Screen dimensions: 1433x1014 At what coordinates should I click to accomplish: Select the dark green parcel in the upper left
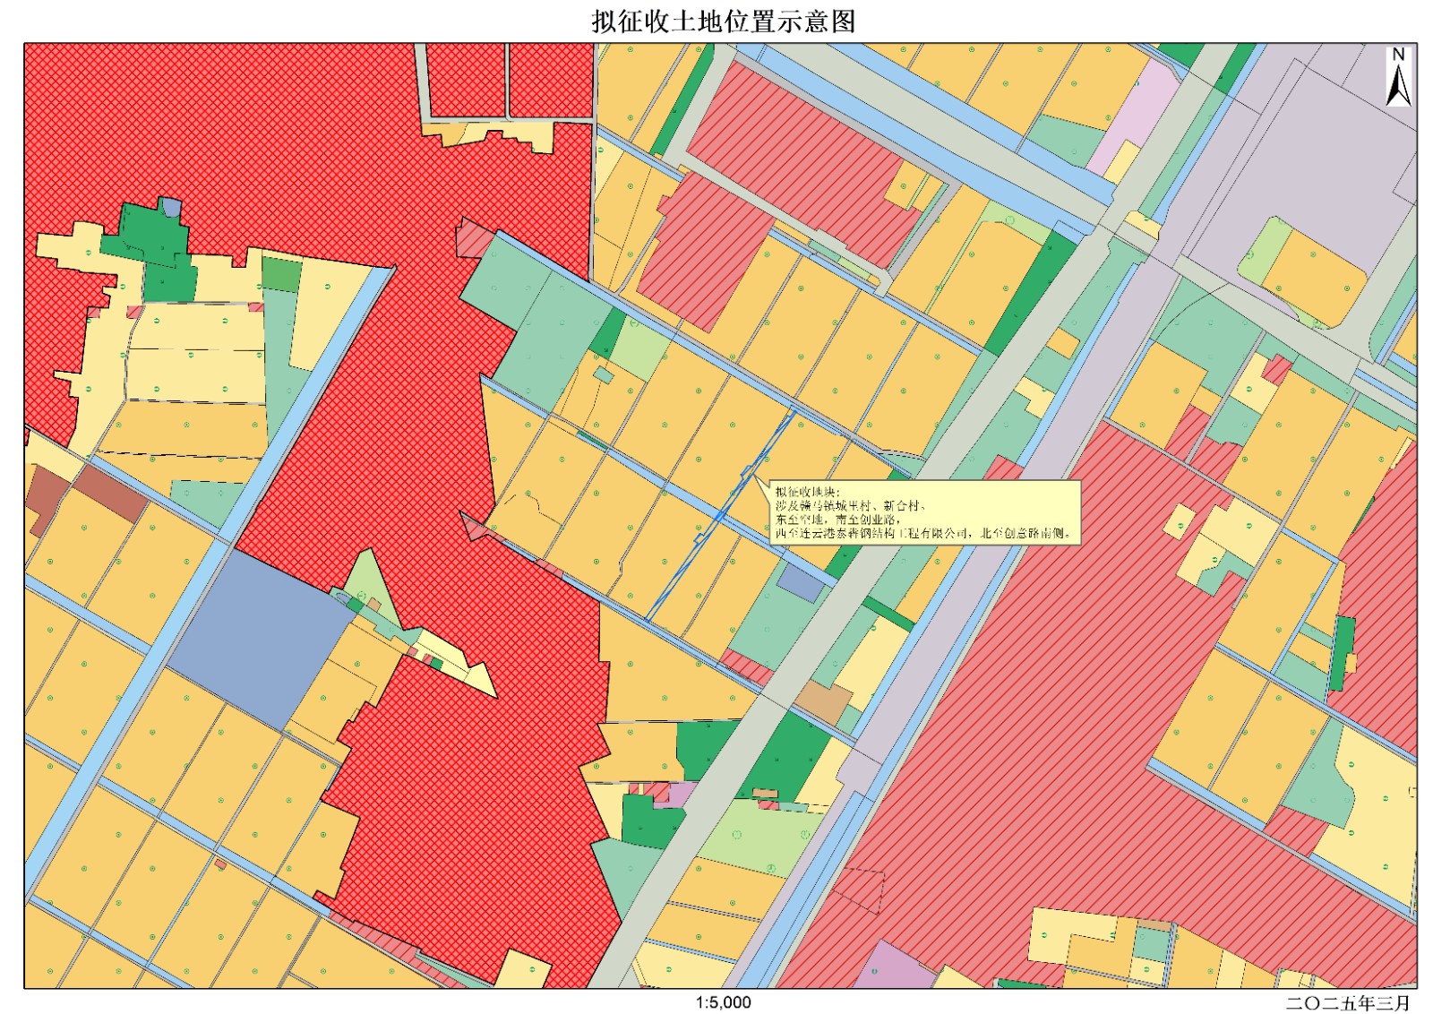pyautogui.click(x=152, y=242)
